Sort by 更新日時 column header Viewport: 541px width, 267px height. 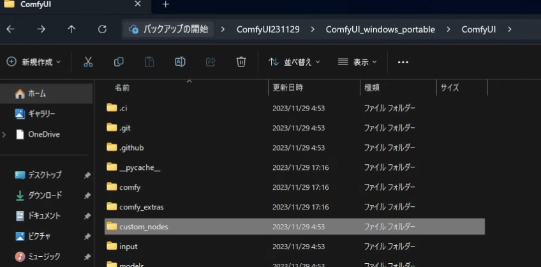288,88
